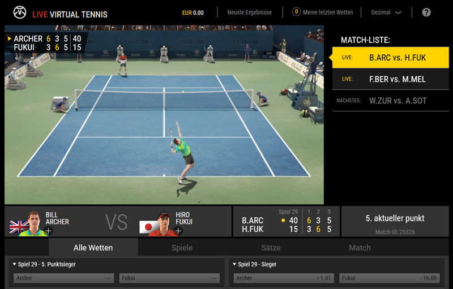Click Hiro Fukui's player portrait
This screenshot has width=453, height=289.
(x=163, y=224)
